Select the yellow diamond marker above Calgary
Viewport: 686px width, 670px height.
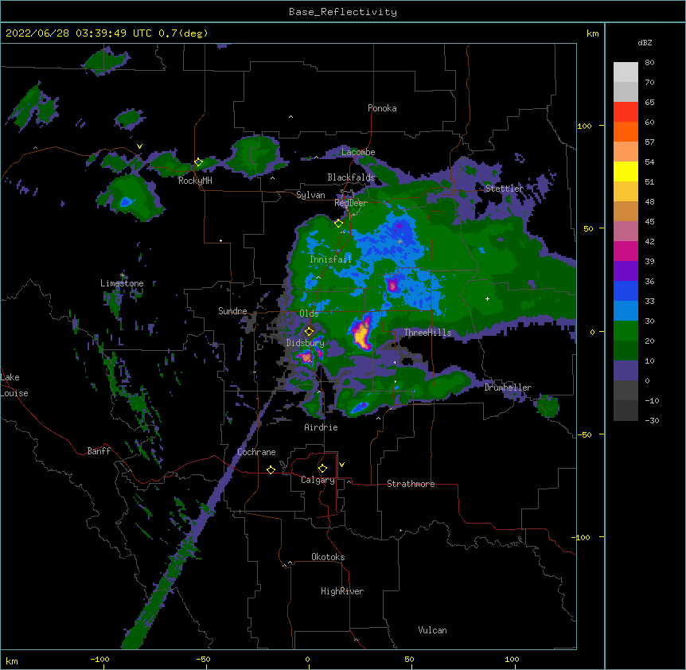tap(322, 469)
